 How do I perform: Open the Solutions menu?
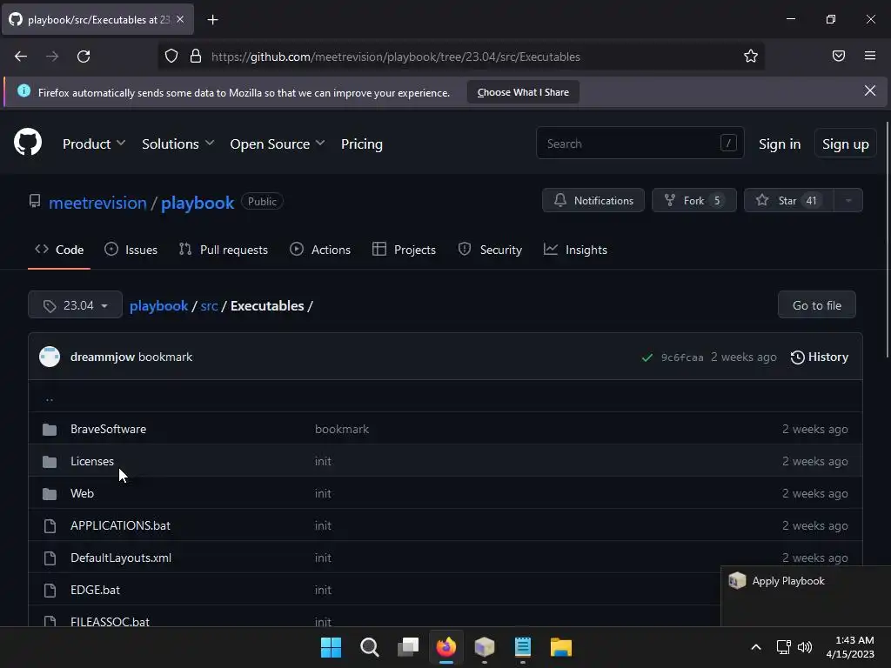click(x=178, y=144)
